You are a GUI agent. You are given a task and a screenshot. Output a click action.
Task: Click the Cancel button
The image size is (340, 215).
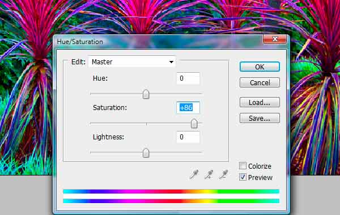[260, 82]
